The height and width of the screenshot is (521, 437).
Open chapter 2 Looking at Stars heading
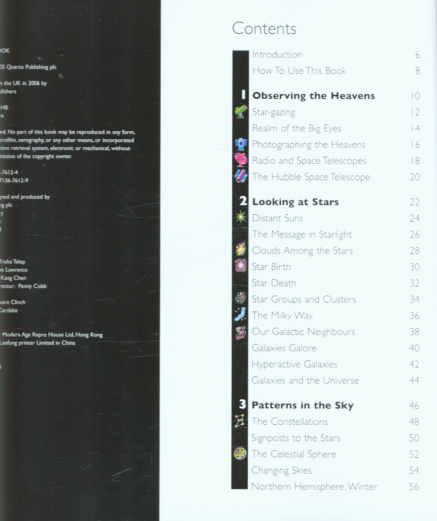pyautogui.click(x=295, y=202)
